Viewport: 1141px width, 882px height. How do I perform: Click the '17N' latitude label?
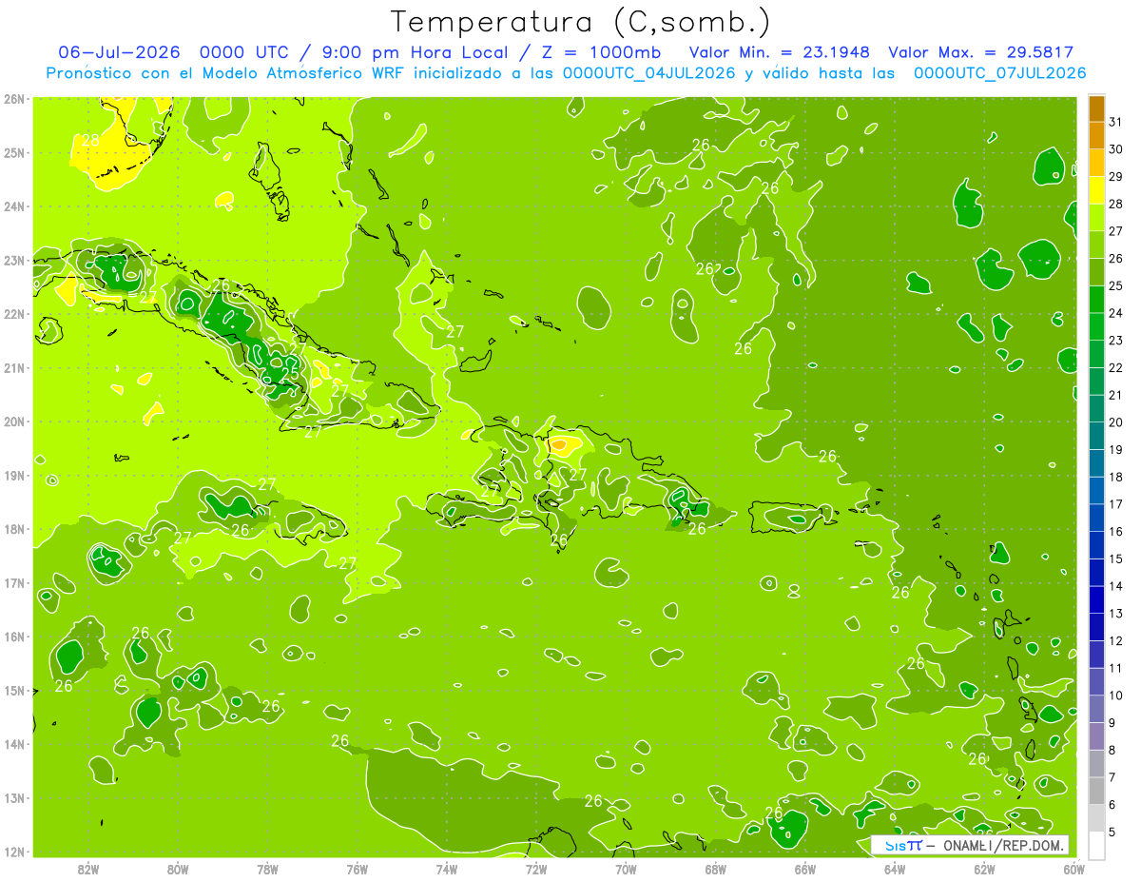14,582
